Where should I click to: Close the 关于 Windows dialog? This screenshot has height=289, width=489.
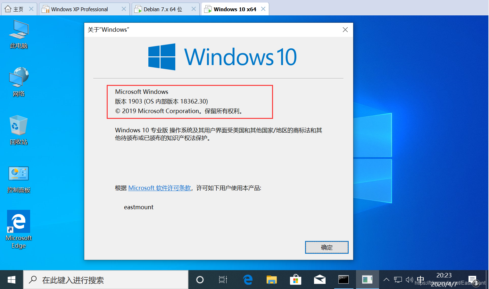[345, 30]
